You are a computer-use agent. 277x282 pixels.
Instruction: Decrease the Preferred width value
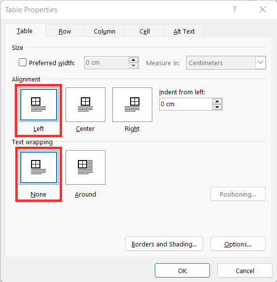(133, 66)
